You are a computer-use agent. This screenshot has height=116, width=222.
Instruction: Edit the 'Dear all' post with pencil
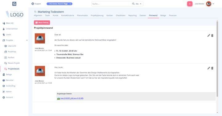coord(209,35)
